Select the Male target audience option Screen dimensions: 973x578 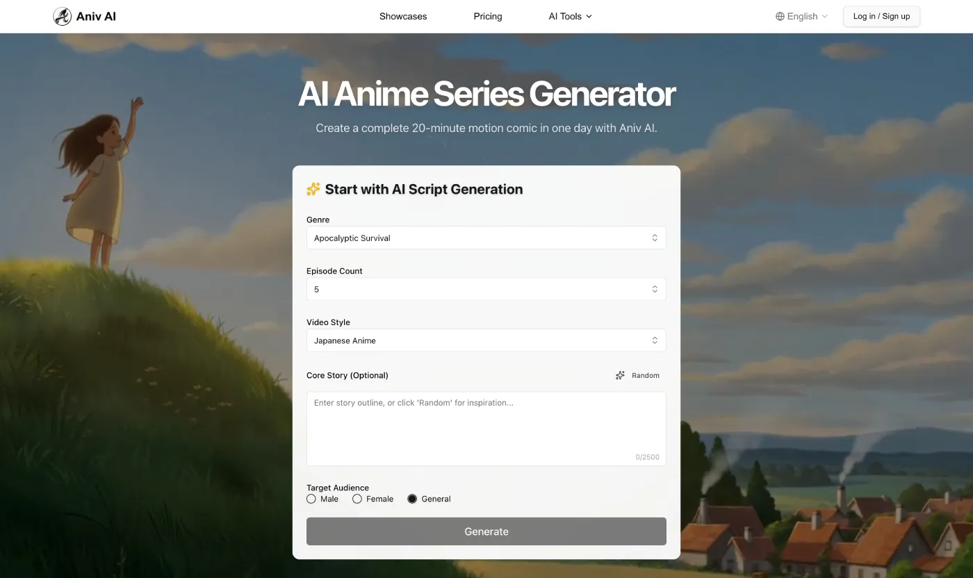[311, 499]
